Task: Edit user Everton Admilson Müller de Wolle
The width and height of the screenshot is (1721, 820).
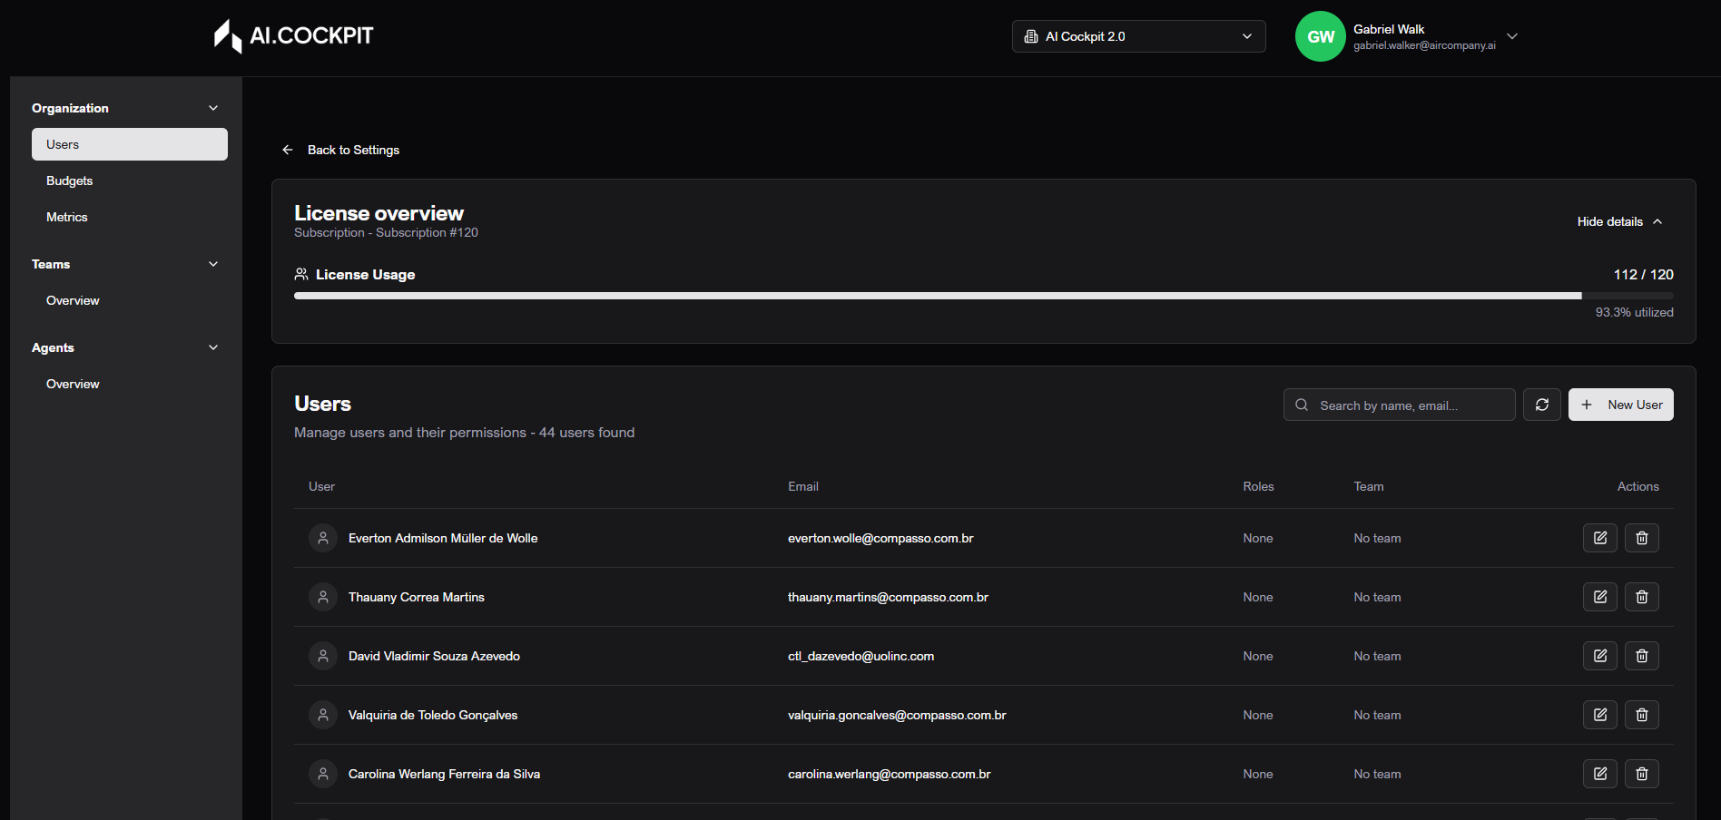Action: tap(1599, 538)
